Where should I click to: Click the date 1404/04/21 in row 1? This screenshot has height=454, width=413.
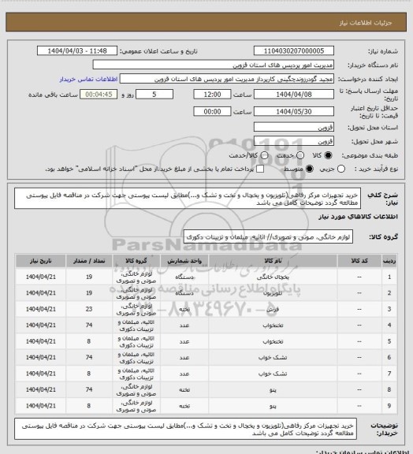[x=40, y=277]
